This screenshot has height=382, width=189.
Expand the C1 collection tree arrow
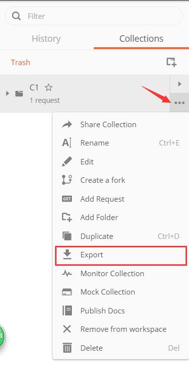click(x=7, y=93)
